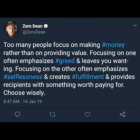
Task: Browse the #selflessness hashtag
Action: pos(23,77)
